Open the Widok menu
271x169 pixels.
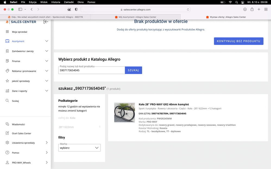pos(44,2)
